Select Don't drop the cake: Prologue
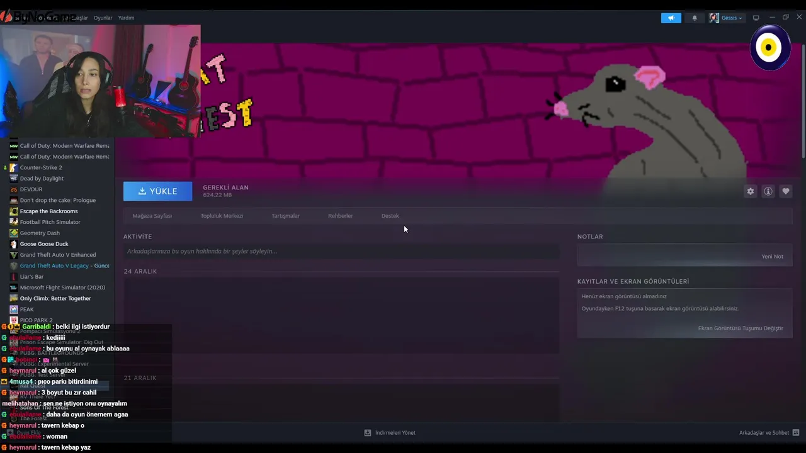 point(57,200)
